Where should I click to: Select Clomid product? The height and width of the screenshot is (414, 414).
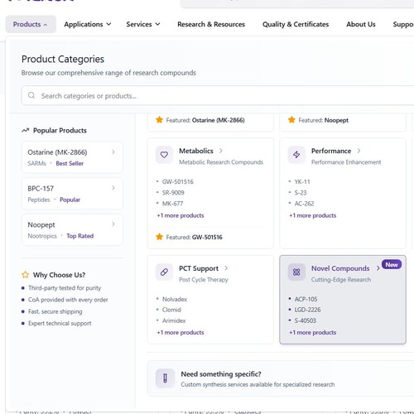171,310
